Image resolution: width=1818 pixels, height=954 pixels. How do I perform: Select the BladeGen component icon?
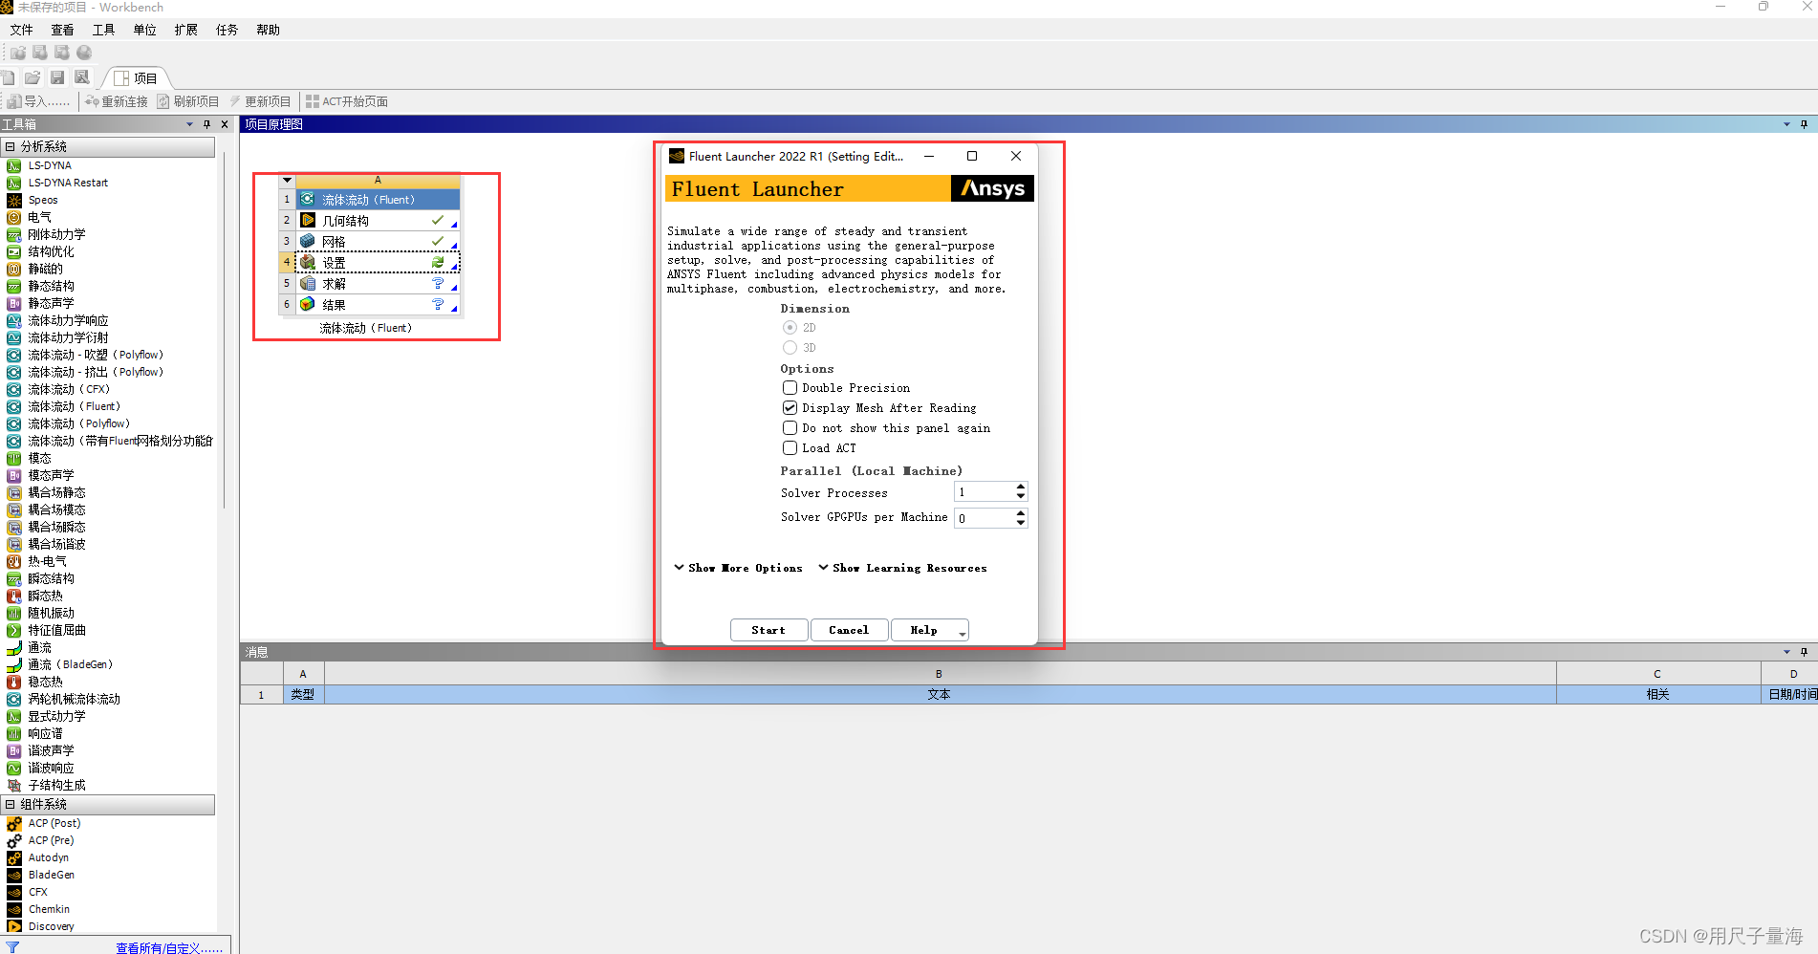click(13, 875)
